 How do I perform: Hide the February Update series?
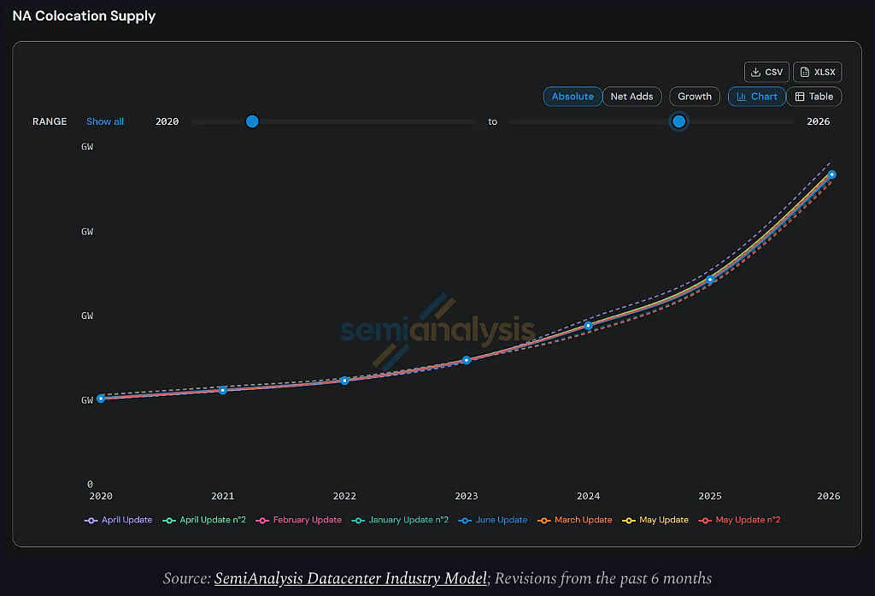click(x=298, y=520)
